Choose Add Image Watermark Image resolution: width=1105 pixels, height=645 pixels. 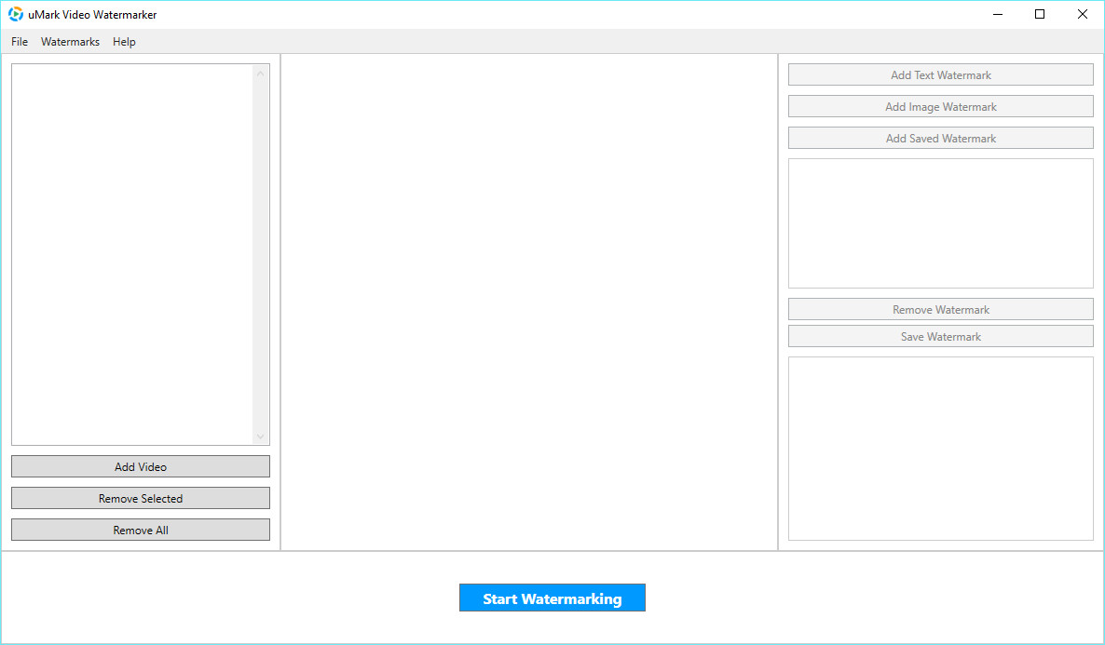click(940, 107)
